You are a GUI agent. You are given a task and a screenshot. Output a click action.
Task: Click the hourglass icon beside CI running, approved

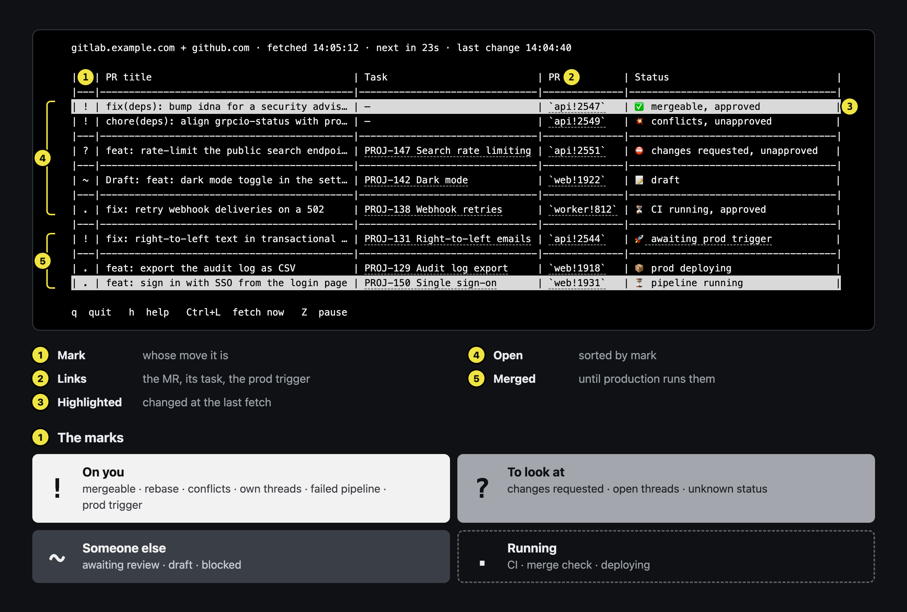pyautogui.click(x=639, y=210)
